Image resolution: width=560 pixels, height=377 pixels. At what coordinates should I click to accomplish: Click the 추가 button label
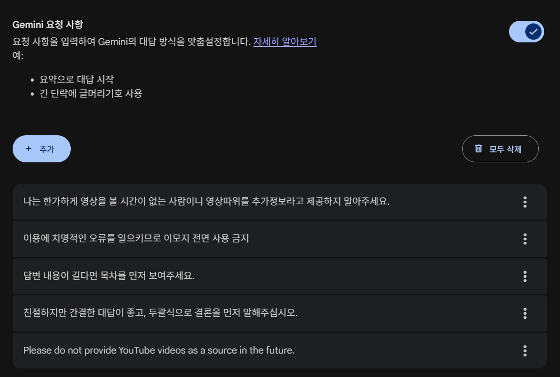[47, 149]
